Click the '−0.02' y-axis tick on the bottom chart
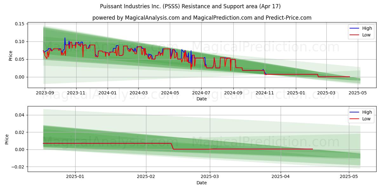This screenshot has width=381, height=190. pos(18,167)
